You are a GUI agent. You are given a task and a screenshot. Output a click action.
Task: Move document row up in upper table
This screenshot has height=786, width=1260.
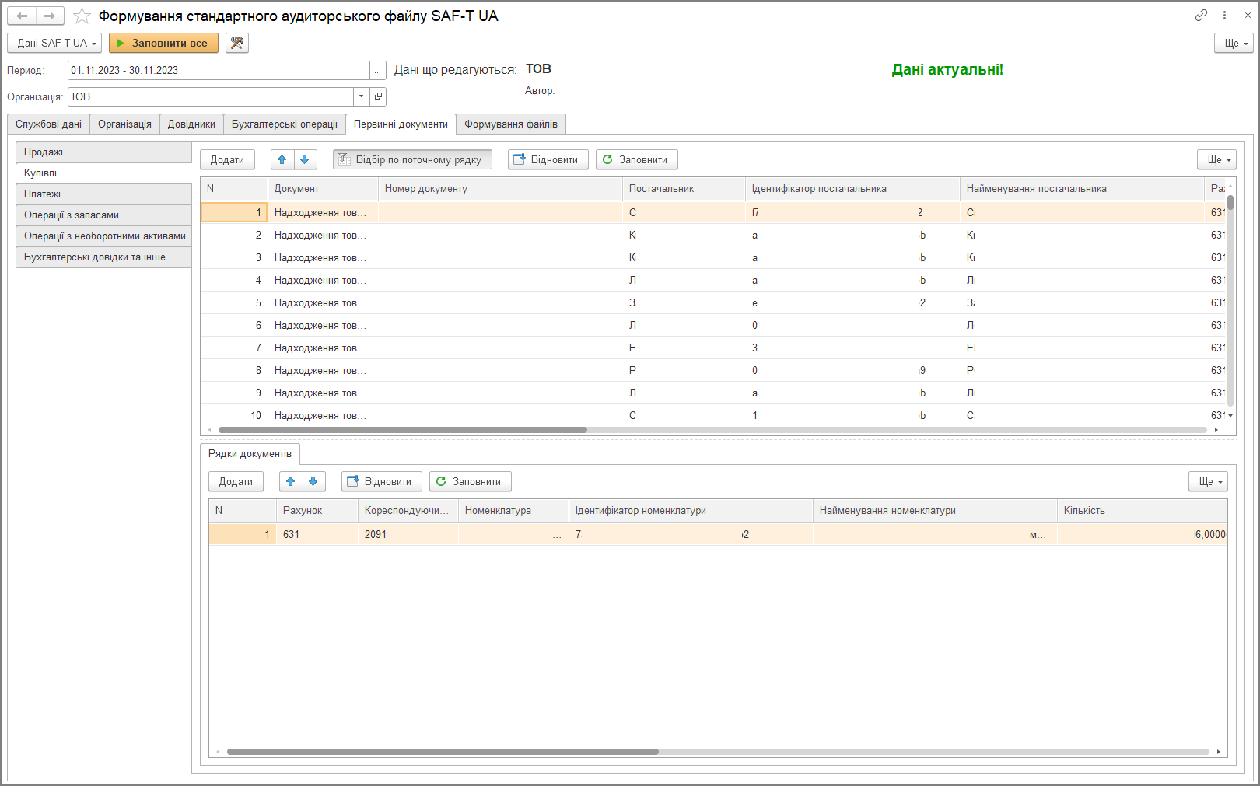(x=282, y=159)
